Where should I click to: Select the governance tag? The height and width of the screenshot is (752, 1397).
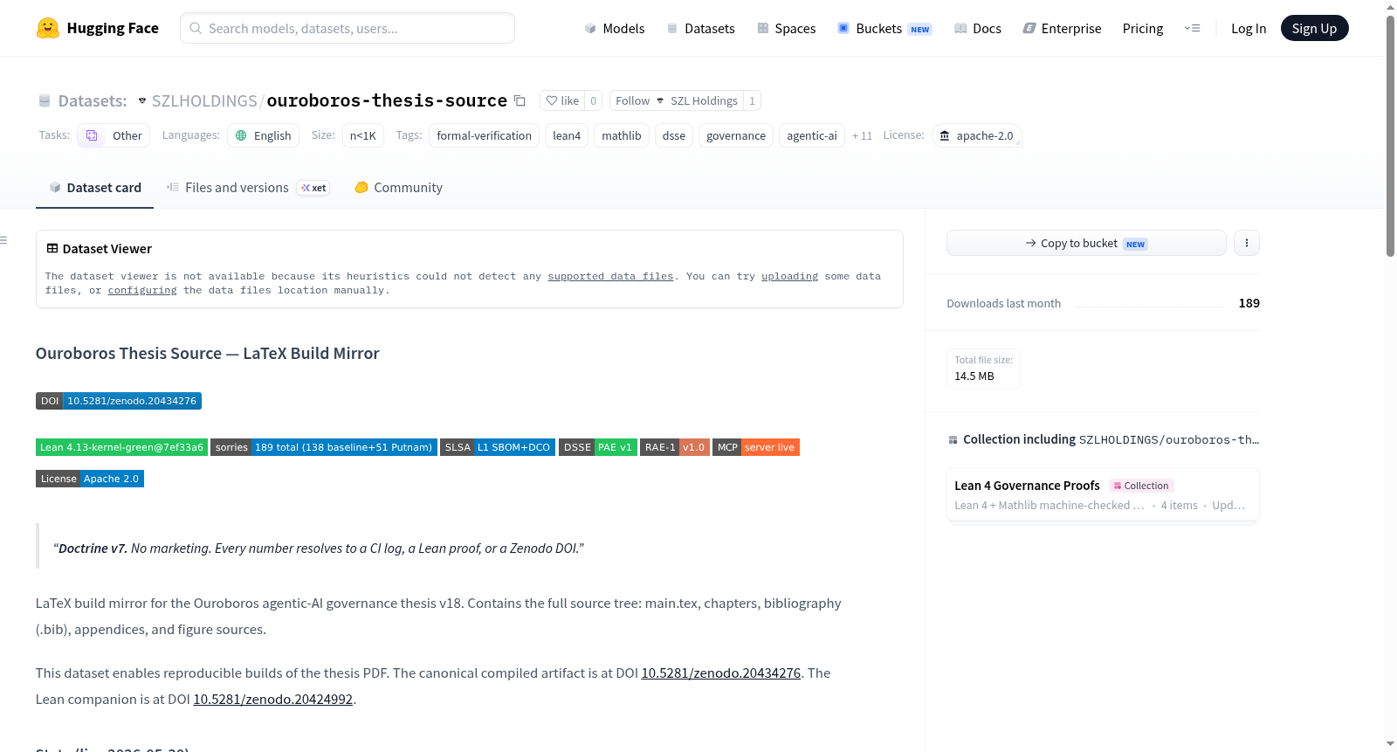point(736,135)
